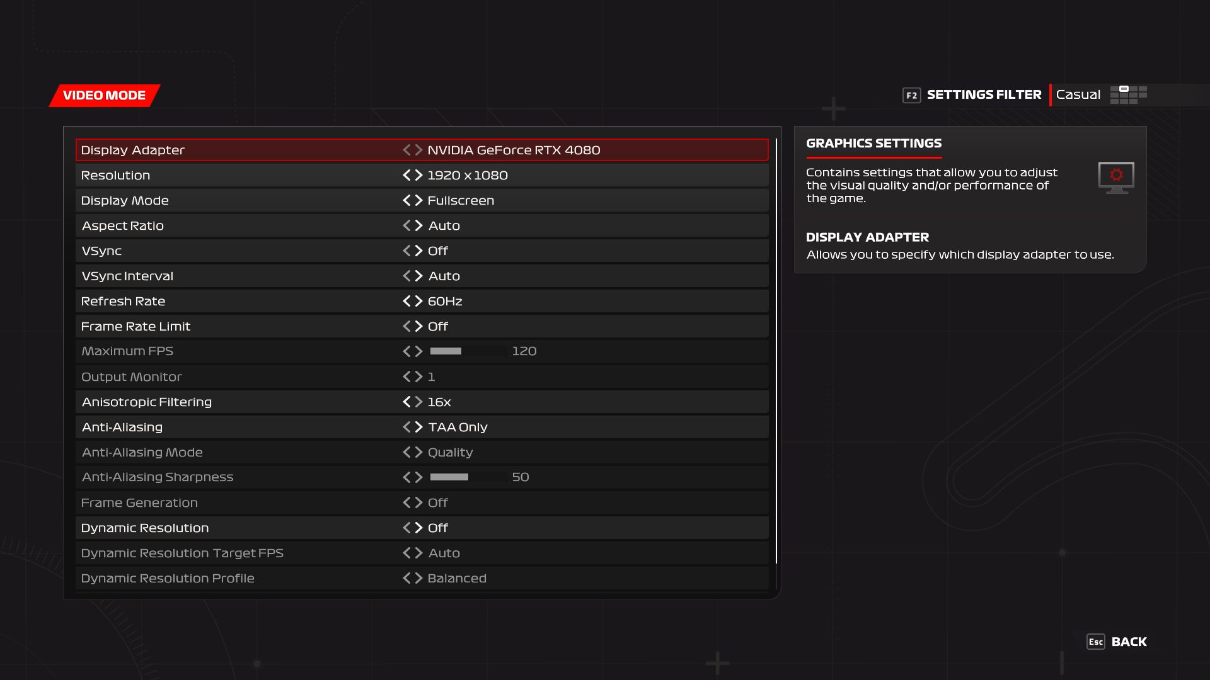Click the right arrow for Display Mode
1210x680 pixels.
(418, 200)
